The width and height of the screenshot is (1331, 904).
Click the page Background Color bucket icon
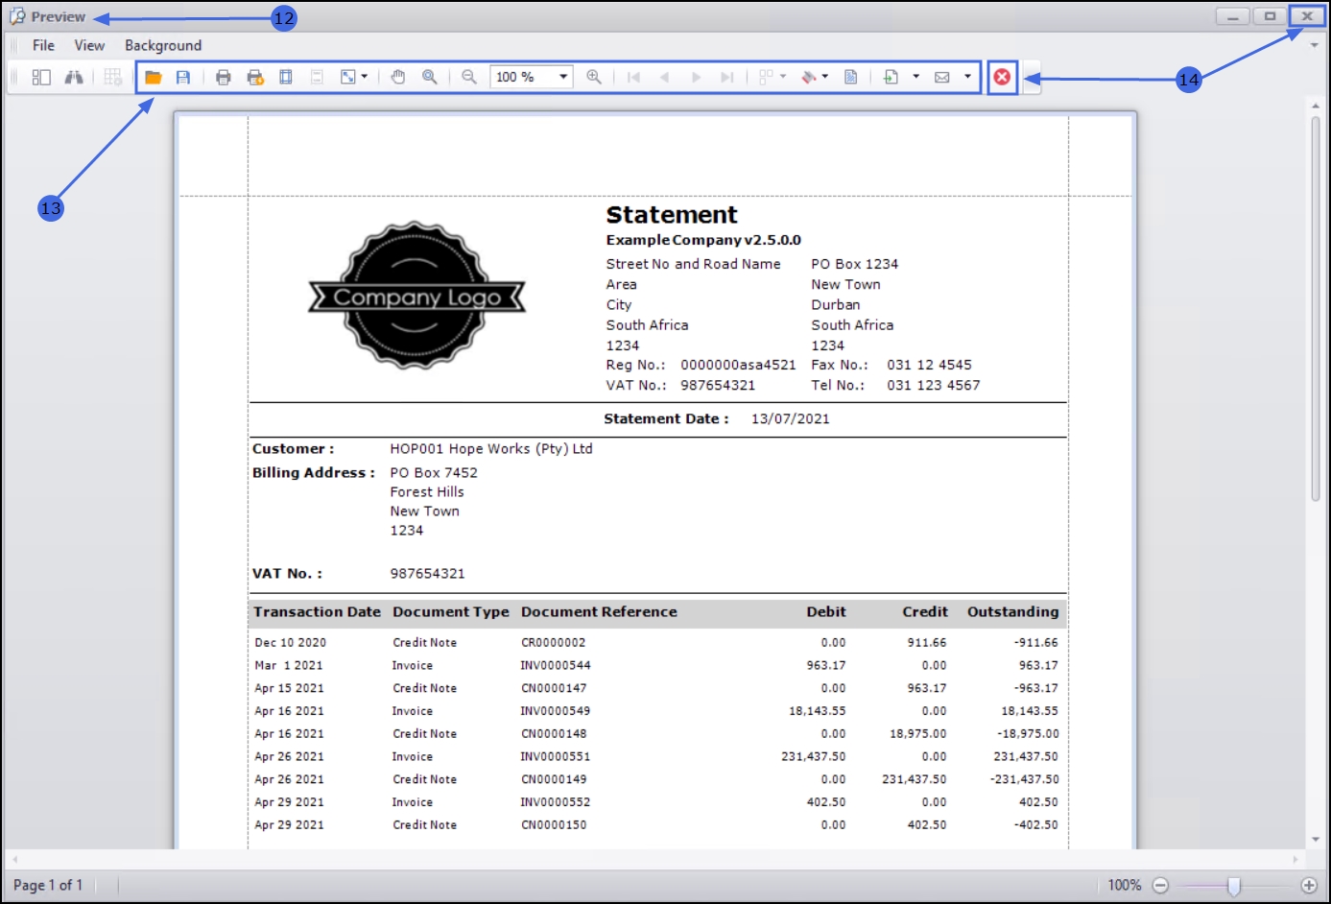(809, 77)
